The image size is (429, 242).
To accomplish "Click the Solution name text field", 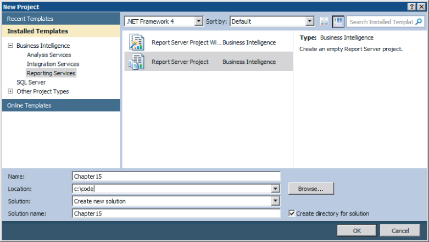I will tap(176, 213).
